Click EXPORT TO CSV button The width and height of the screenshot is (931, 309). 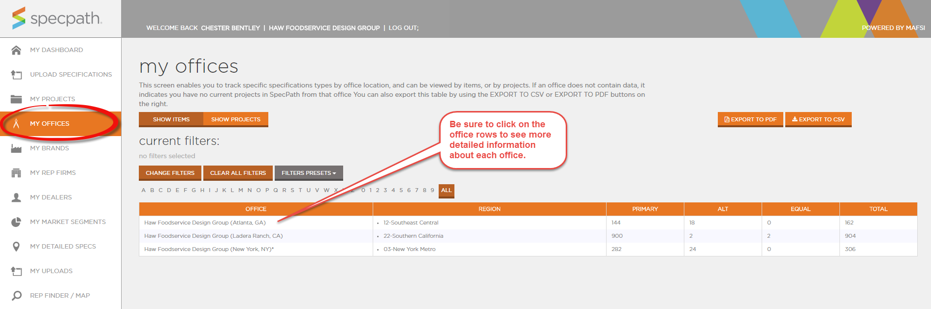coord(818,119)
